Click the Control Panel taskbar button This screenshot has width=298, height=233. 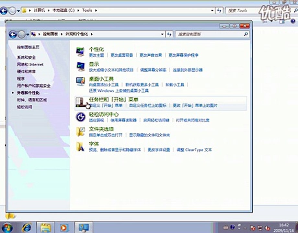pyautogui.click(x=84, y=227)
